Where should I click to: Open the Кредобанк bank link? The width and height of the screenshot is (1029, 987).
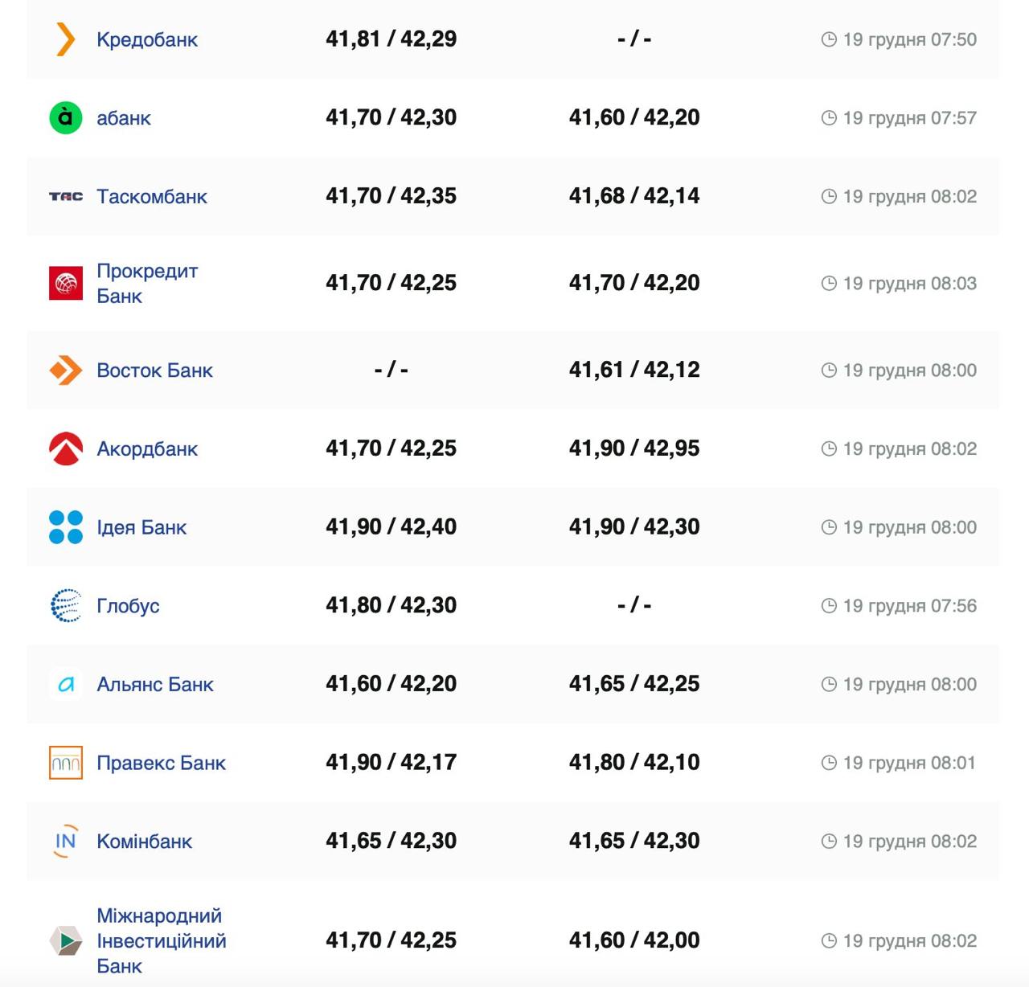click(147, 39)
